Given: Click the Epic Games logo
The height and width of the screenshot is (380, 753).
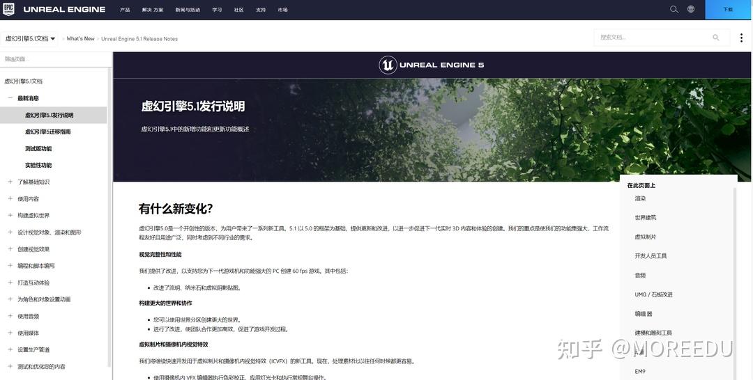Looking at the screenshot, I should click(x=8, y=9).
